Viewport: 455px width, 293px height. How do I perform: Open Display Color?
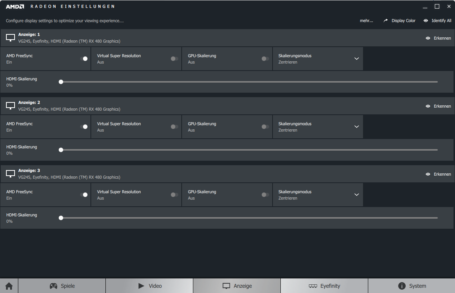click(399, 21)
